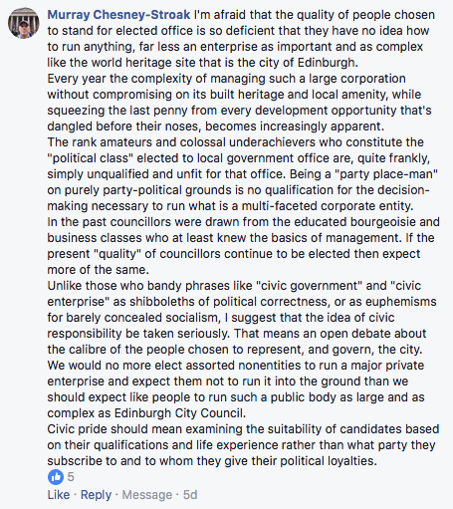
Task: Open the Murray Chesney-Stroak profile name link
Action: 118,15
